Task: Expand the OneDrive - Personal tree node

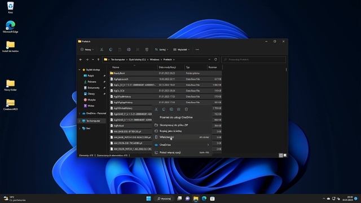Action: click(80, 113)
